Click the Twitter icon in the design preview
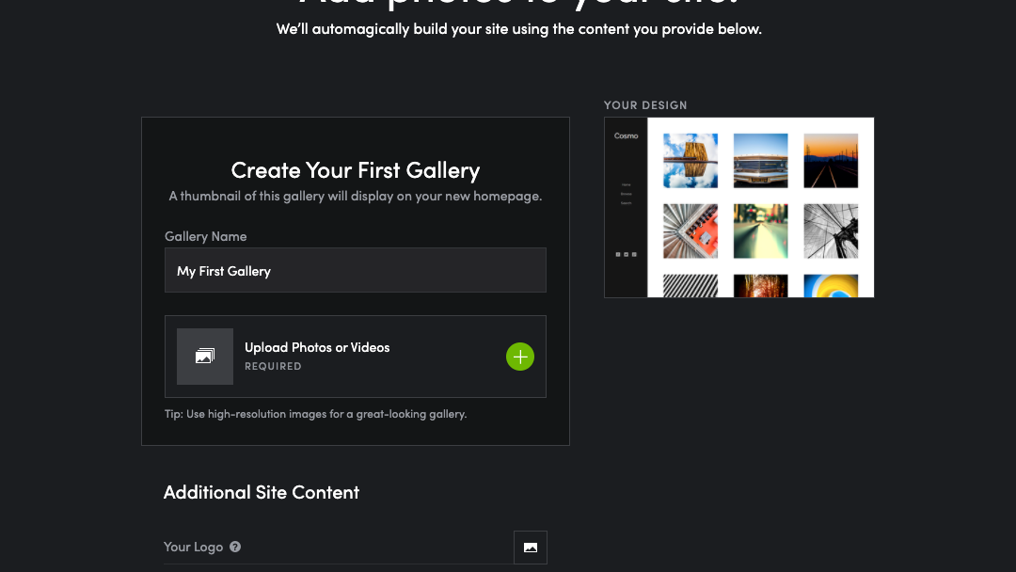Image resolution: width=1016 pixels, height=572 pixels. click(x=627, y=254)
